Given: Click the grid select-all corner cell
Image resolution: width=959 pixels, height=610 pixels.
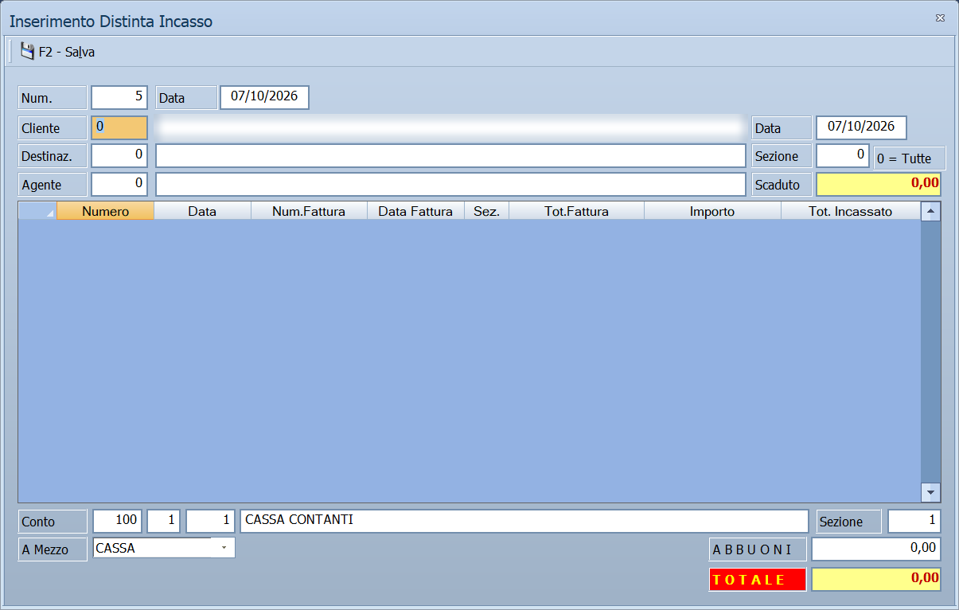Looking at the screenshot, I should pos(37,211).
